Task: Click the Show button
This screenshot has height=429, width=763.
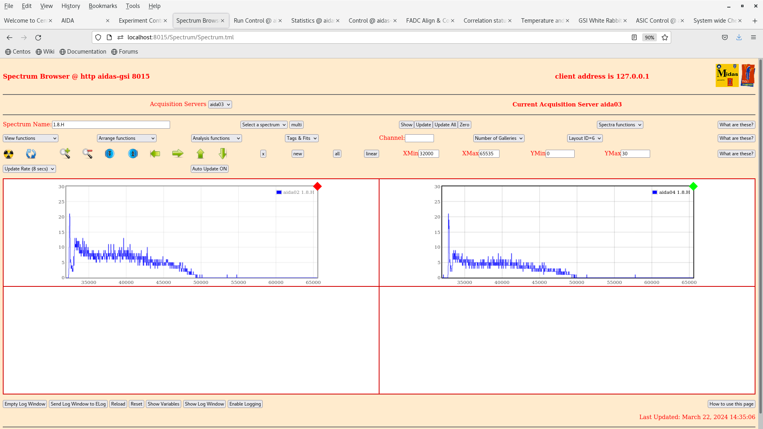Action: click(x=406, y=125)
